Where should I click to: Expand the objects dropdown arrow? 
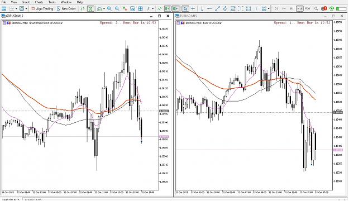click(x=269, y=9)
